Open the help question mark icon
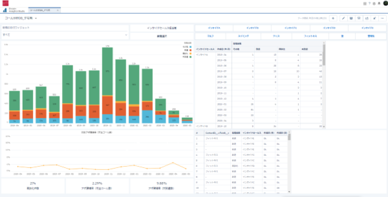Screen dimensions: 388x197 coord(370,3)
